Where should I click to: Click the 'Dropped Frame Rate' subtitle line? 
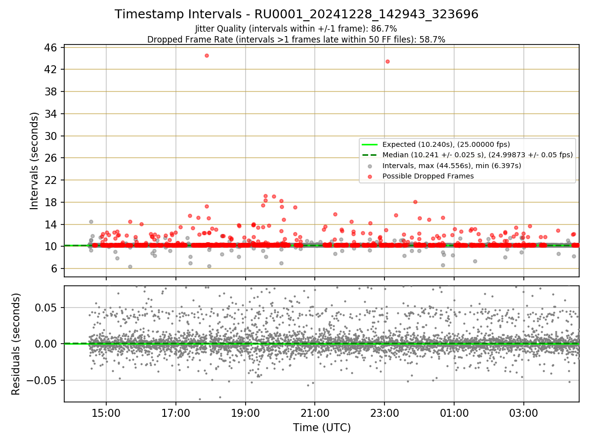tap(296, 40)
